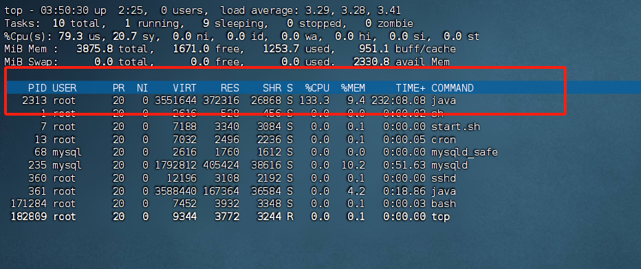Click PID 171284 in the process list
The height and width of the screenshot is (269, 641).
tap(28, 204)
